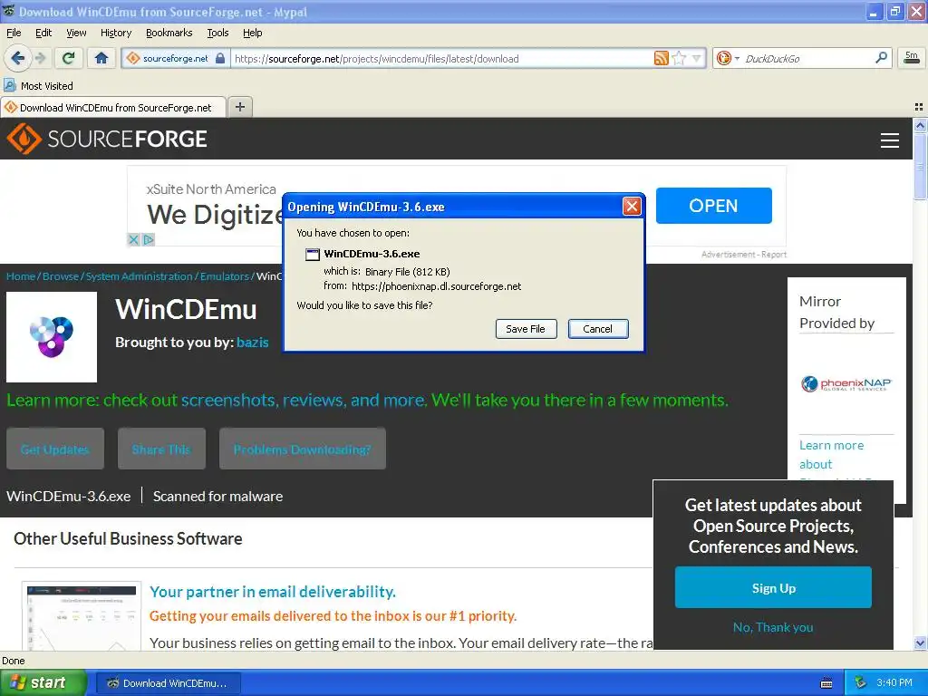Click the padlock security icon in address bar

220,58
